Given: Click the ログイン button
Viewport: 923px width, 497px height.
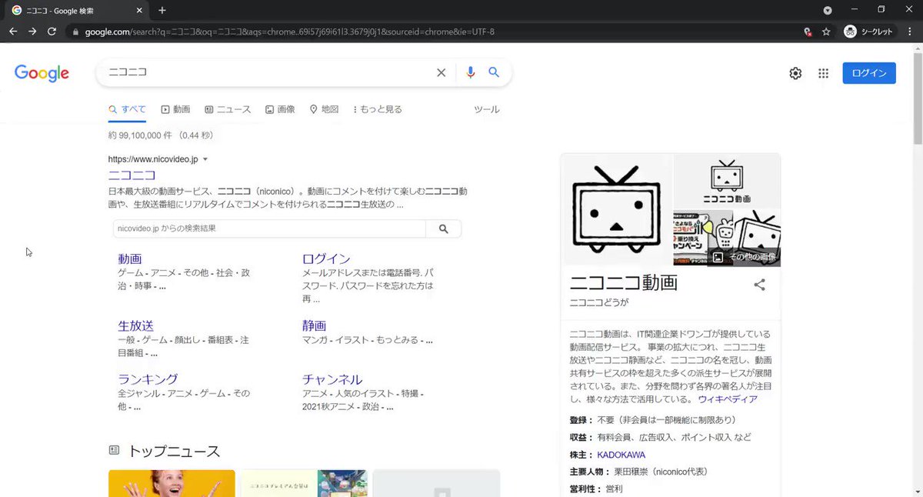Looking at the screenshot, I should 868,72.
